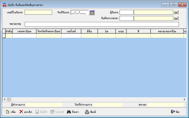Click the horizontal scrollbar right arrow

coord(184,99)
